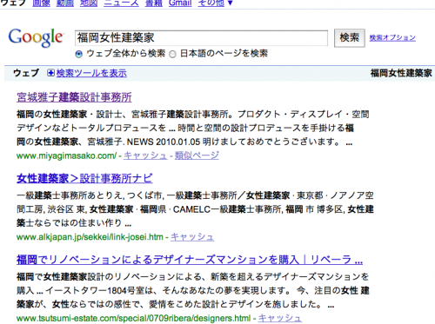Open 動画 in top navigation bar
Image resolution: width=435 pixels, height=324 pixels.
(65, 3)
